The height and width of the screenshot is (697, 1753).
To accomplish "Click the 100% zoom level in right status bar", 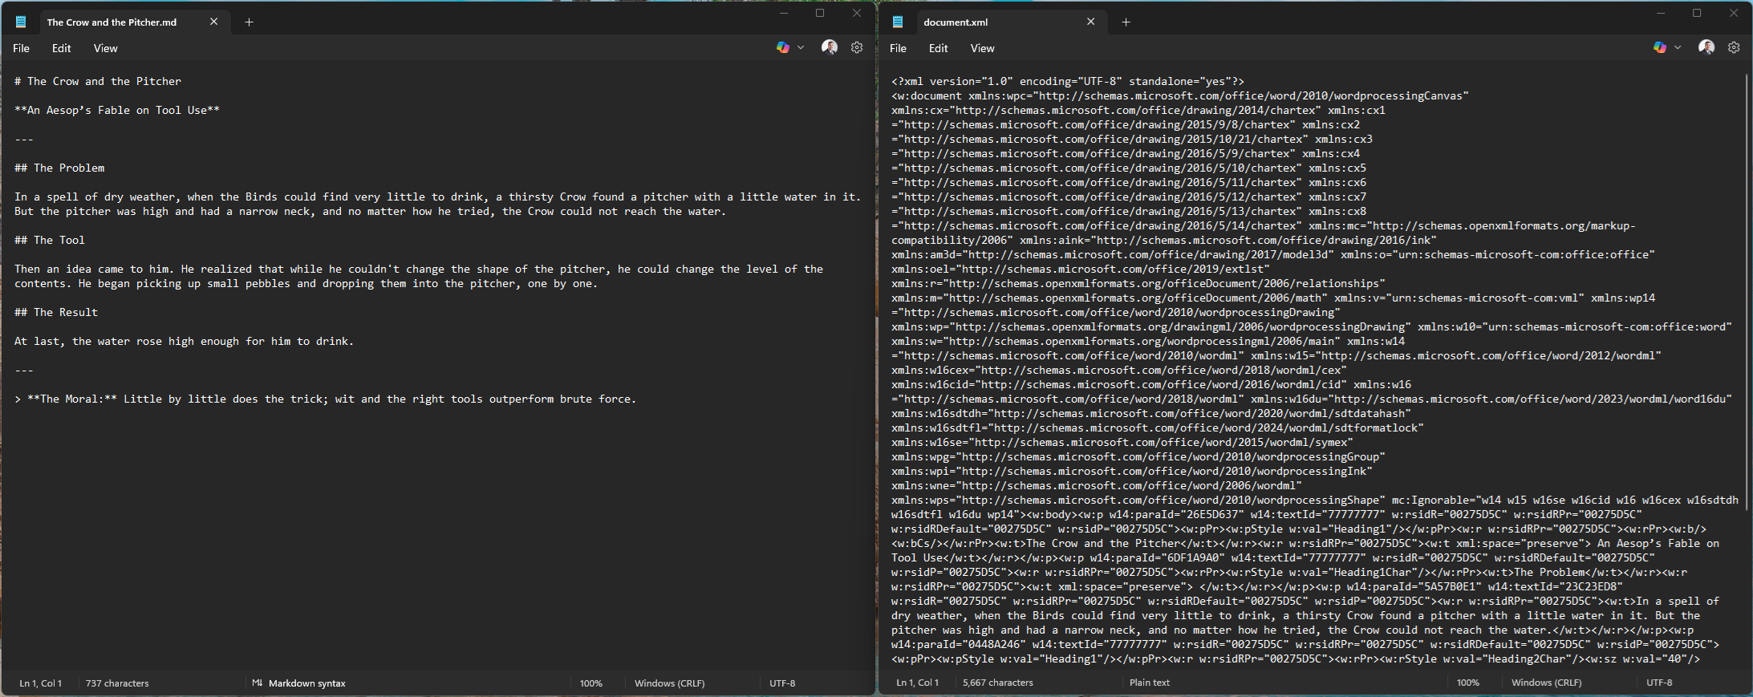I will pyautogui.click(x=1467, y=683).
